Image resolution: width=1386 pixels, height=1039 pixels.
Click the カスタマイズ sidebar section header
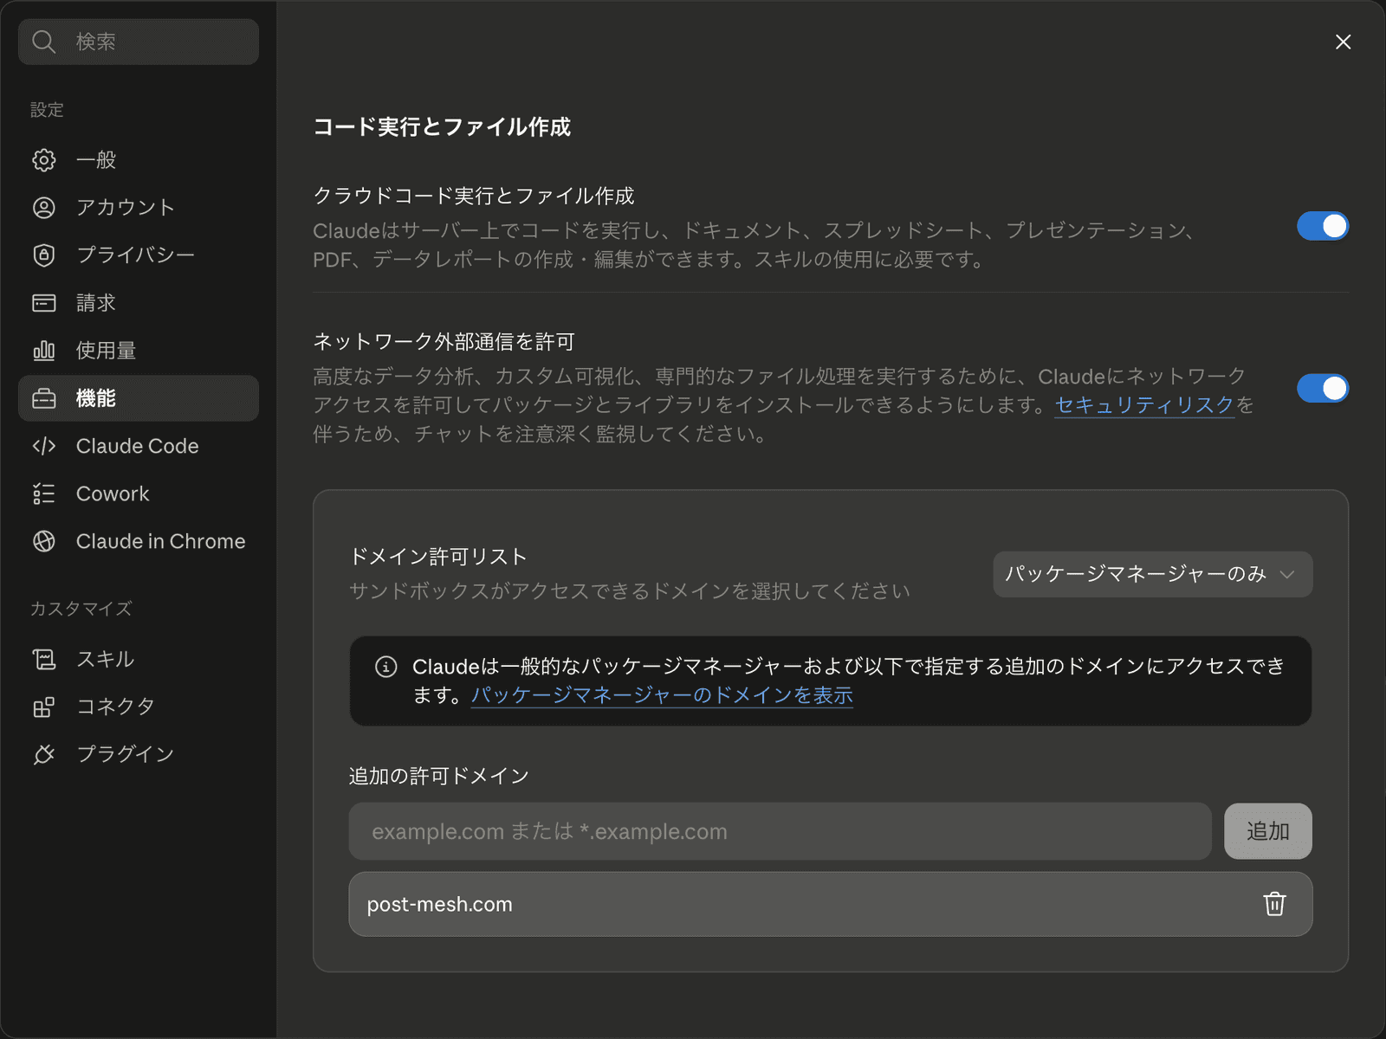click(x=81, y=609)
